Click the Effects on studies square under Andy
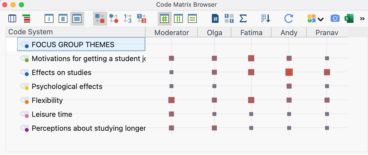Screen dimensions: 368x155 click(x=289, y=72)
